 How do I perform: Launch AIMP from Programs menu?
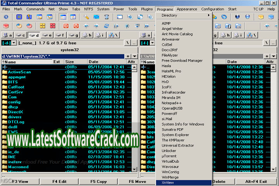click(184, 24)
